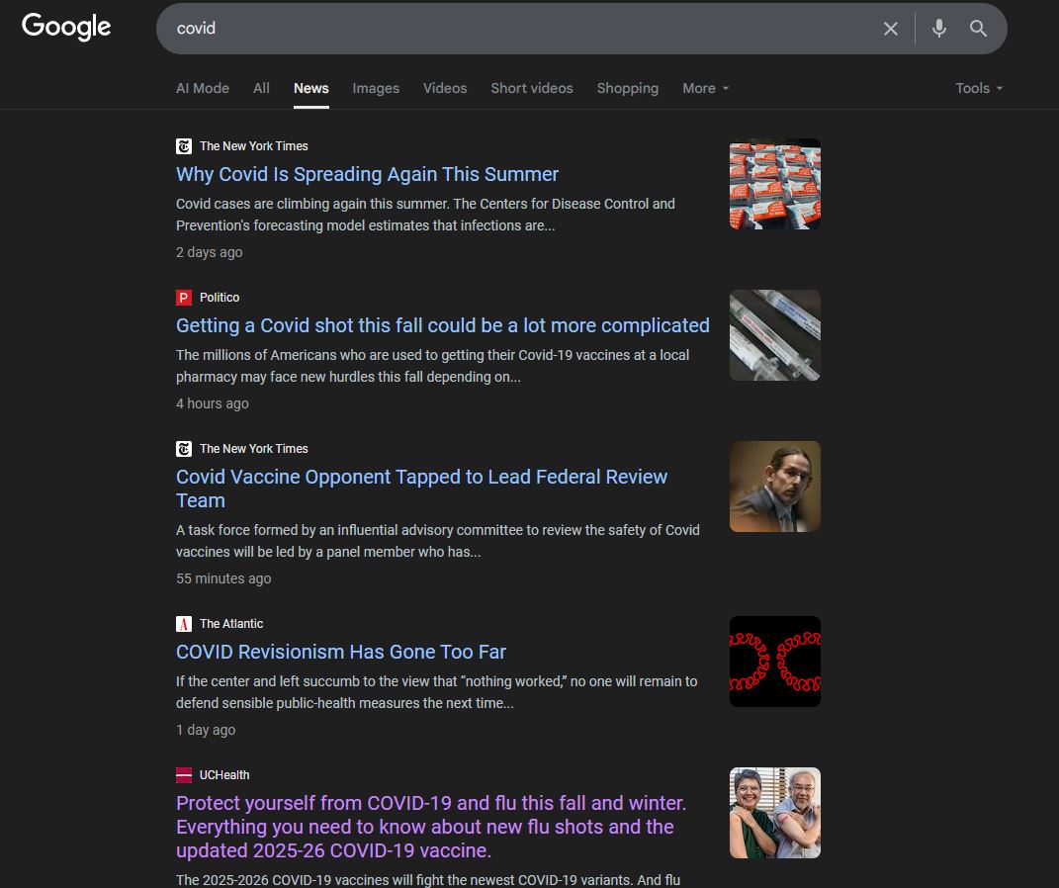Open the Tools dropdown
1059x888 pixels.
978,88
